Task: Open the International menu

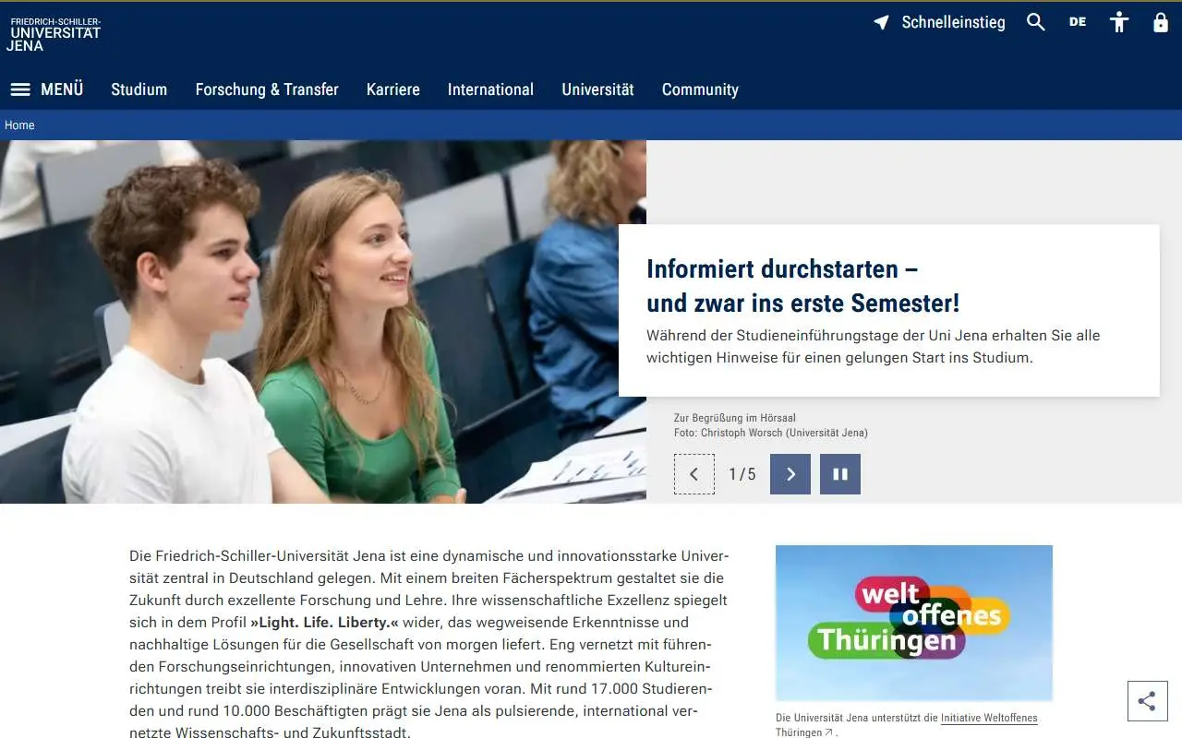Action: tap(490, 89)
